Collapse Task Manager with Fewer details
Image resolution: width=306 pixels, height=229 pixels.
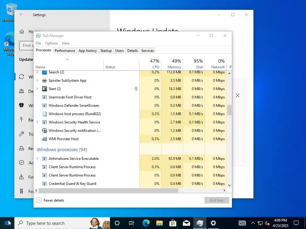(x=50, y=200)
